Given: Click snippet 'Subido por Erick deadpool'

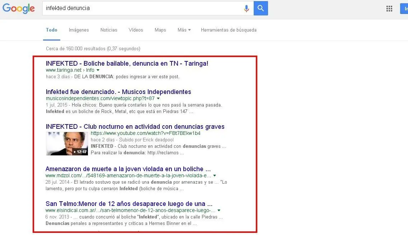Looking at the screenshot, I should (146, 140).
